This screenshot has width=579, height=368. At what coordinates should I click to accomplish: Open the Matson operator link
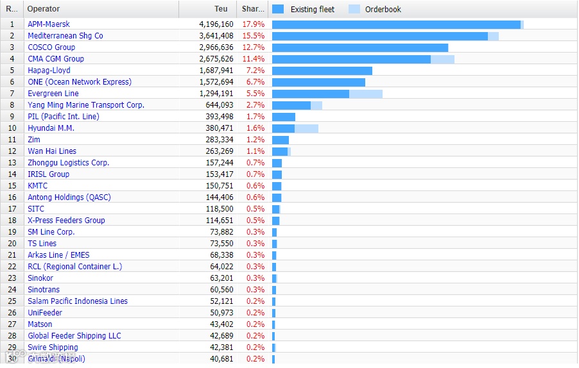[x=40, y=324]
